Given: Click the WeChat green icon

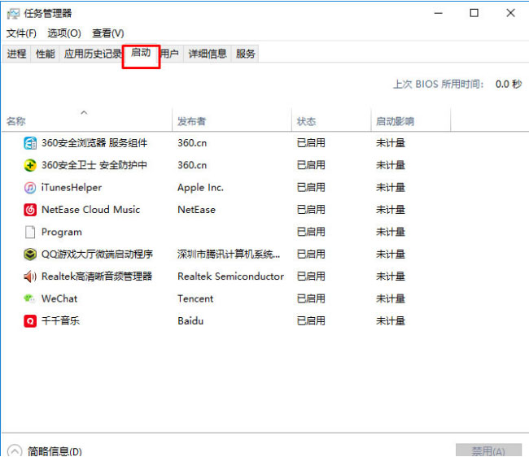Looking at the screenshot, I should point(29,298).
